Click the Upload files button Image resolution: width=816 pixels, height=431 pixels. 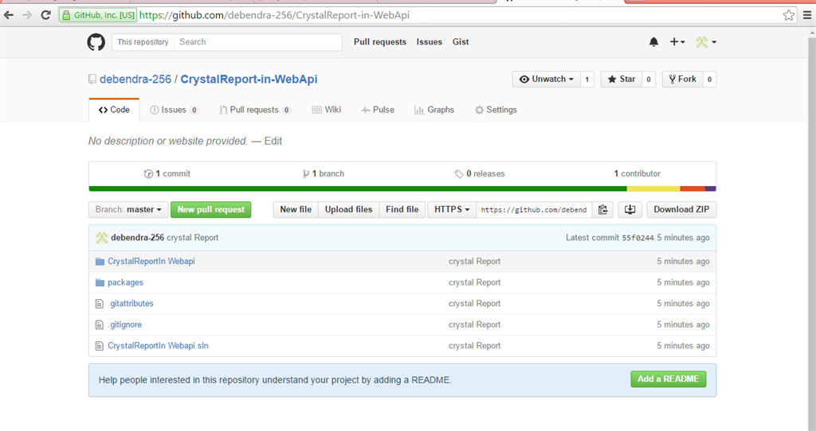click(349, 210)
